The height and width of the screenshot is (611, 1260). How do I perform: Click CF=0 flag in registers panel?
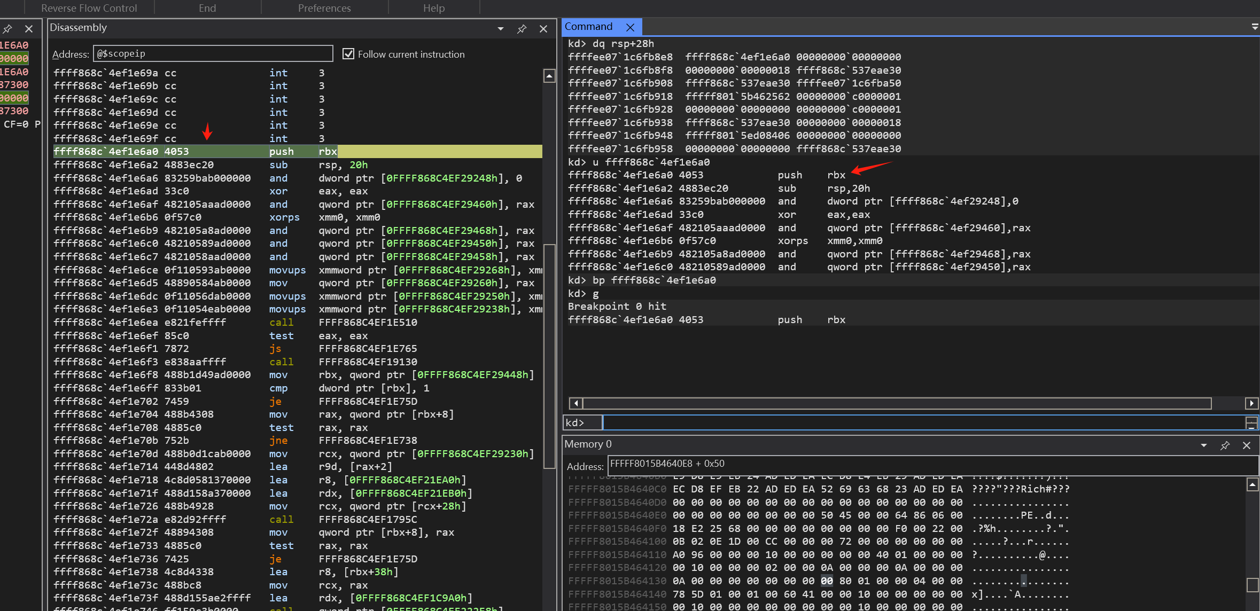pos(15,124)
